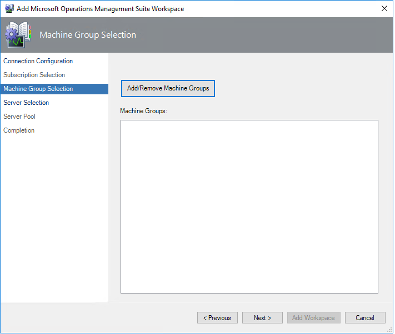Viewport: 395px width, 334px height.
Task: Select the highlighted Machine Group Selection step
Action: pyautogui.click(x=38, y=89)
